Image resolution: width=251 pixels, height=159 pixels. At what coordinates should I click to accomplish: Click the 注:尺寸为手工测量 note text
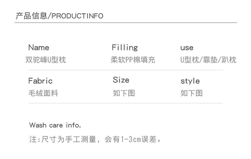63,139
